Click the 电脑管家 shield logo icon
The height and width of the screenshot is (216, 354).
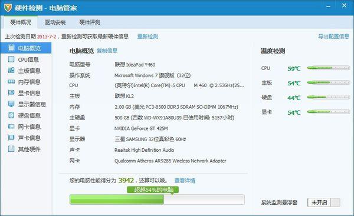point(8,8)
